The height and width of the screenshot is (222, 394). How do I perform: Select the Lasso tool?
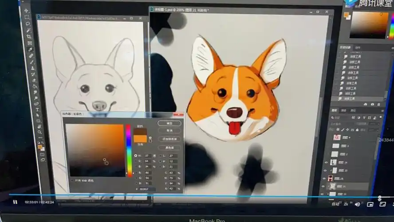click(x=28, y=24)
